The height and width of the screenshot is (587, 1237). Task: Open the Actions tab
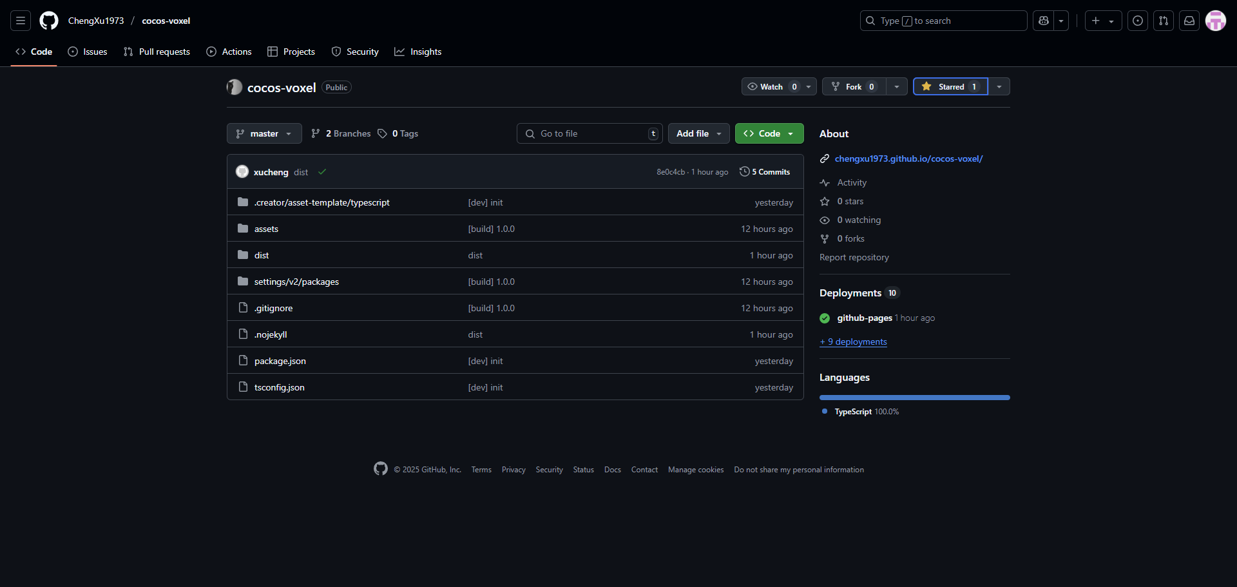coord(229,52)
